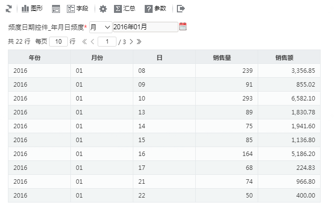Viewport: 336px width, 207px height.
Task: Select the sales amount cell 400.00
Action: coord(289,196)
